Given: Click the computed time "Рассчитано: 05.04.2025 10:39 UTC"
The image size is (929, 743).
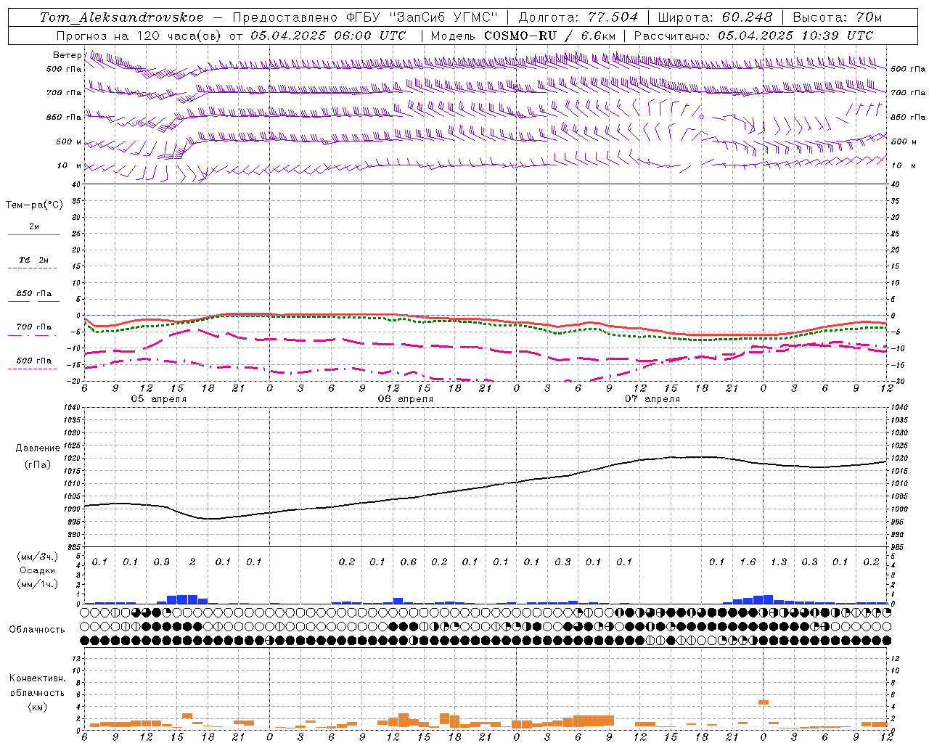Looking at the screenshot, I should 753,36.
